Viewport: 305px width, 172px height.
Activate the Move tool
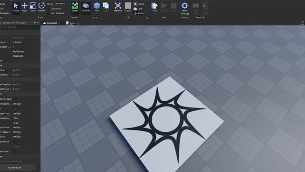(x=24, y=7)
